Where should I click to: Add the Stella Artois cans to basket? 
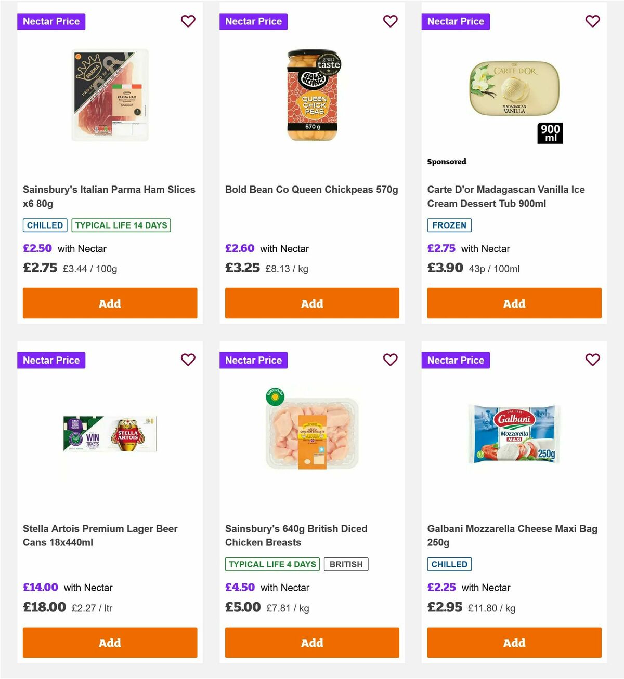point(109,643)
